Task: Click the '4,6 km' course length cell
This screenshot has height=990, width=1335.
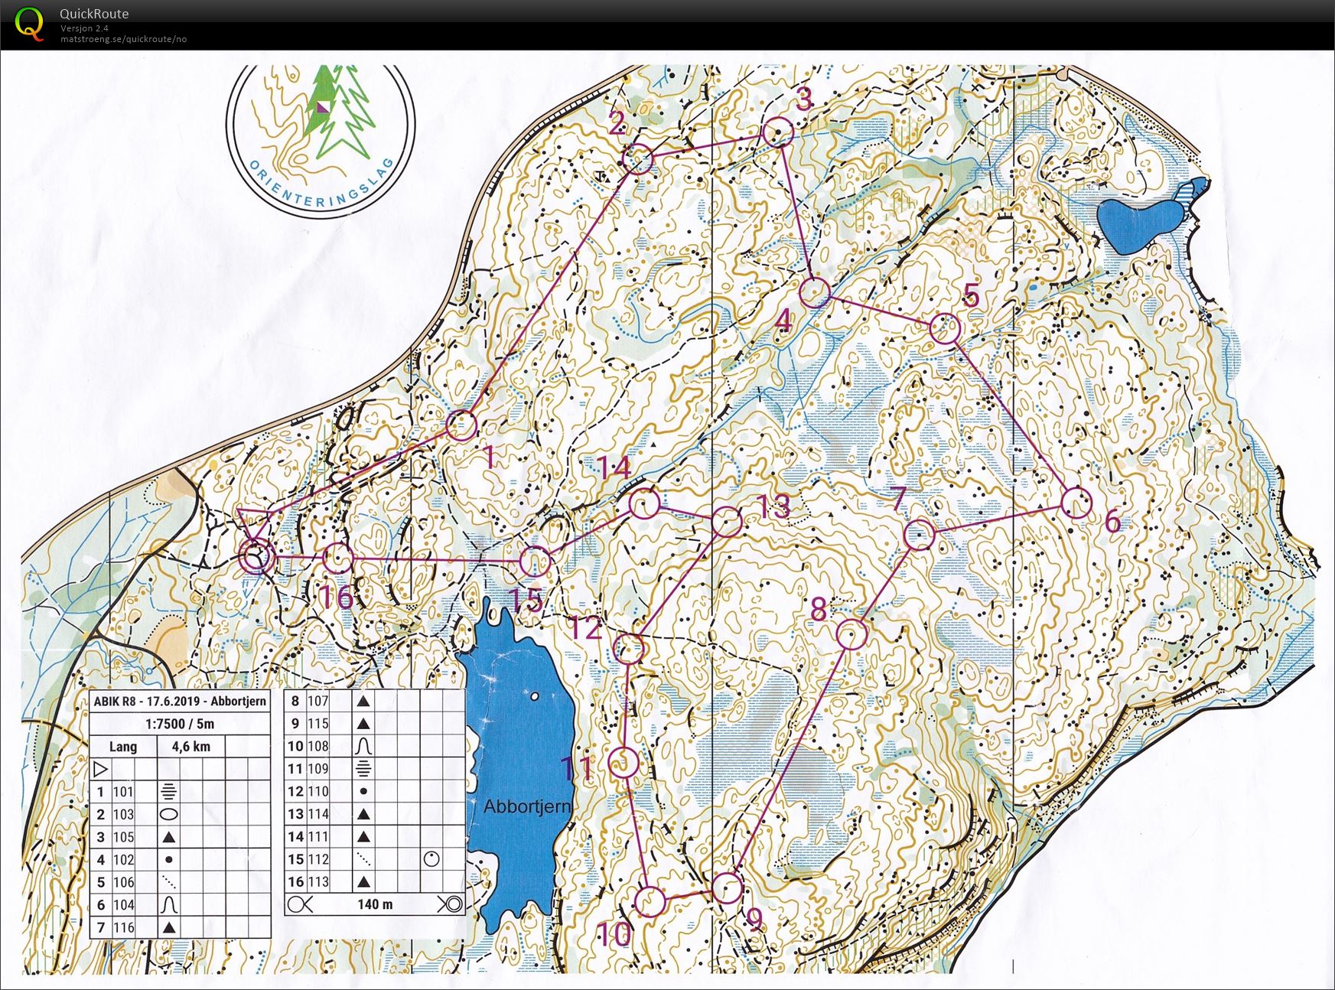Action: (x=190, y=746)
